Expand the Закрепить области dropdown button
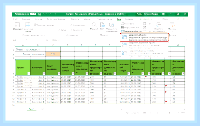Image resolution: width=200 pixels, height=126 pixels. click(x=131, y=31)
